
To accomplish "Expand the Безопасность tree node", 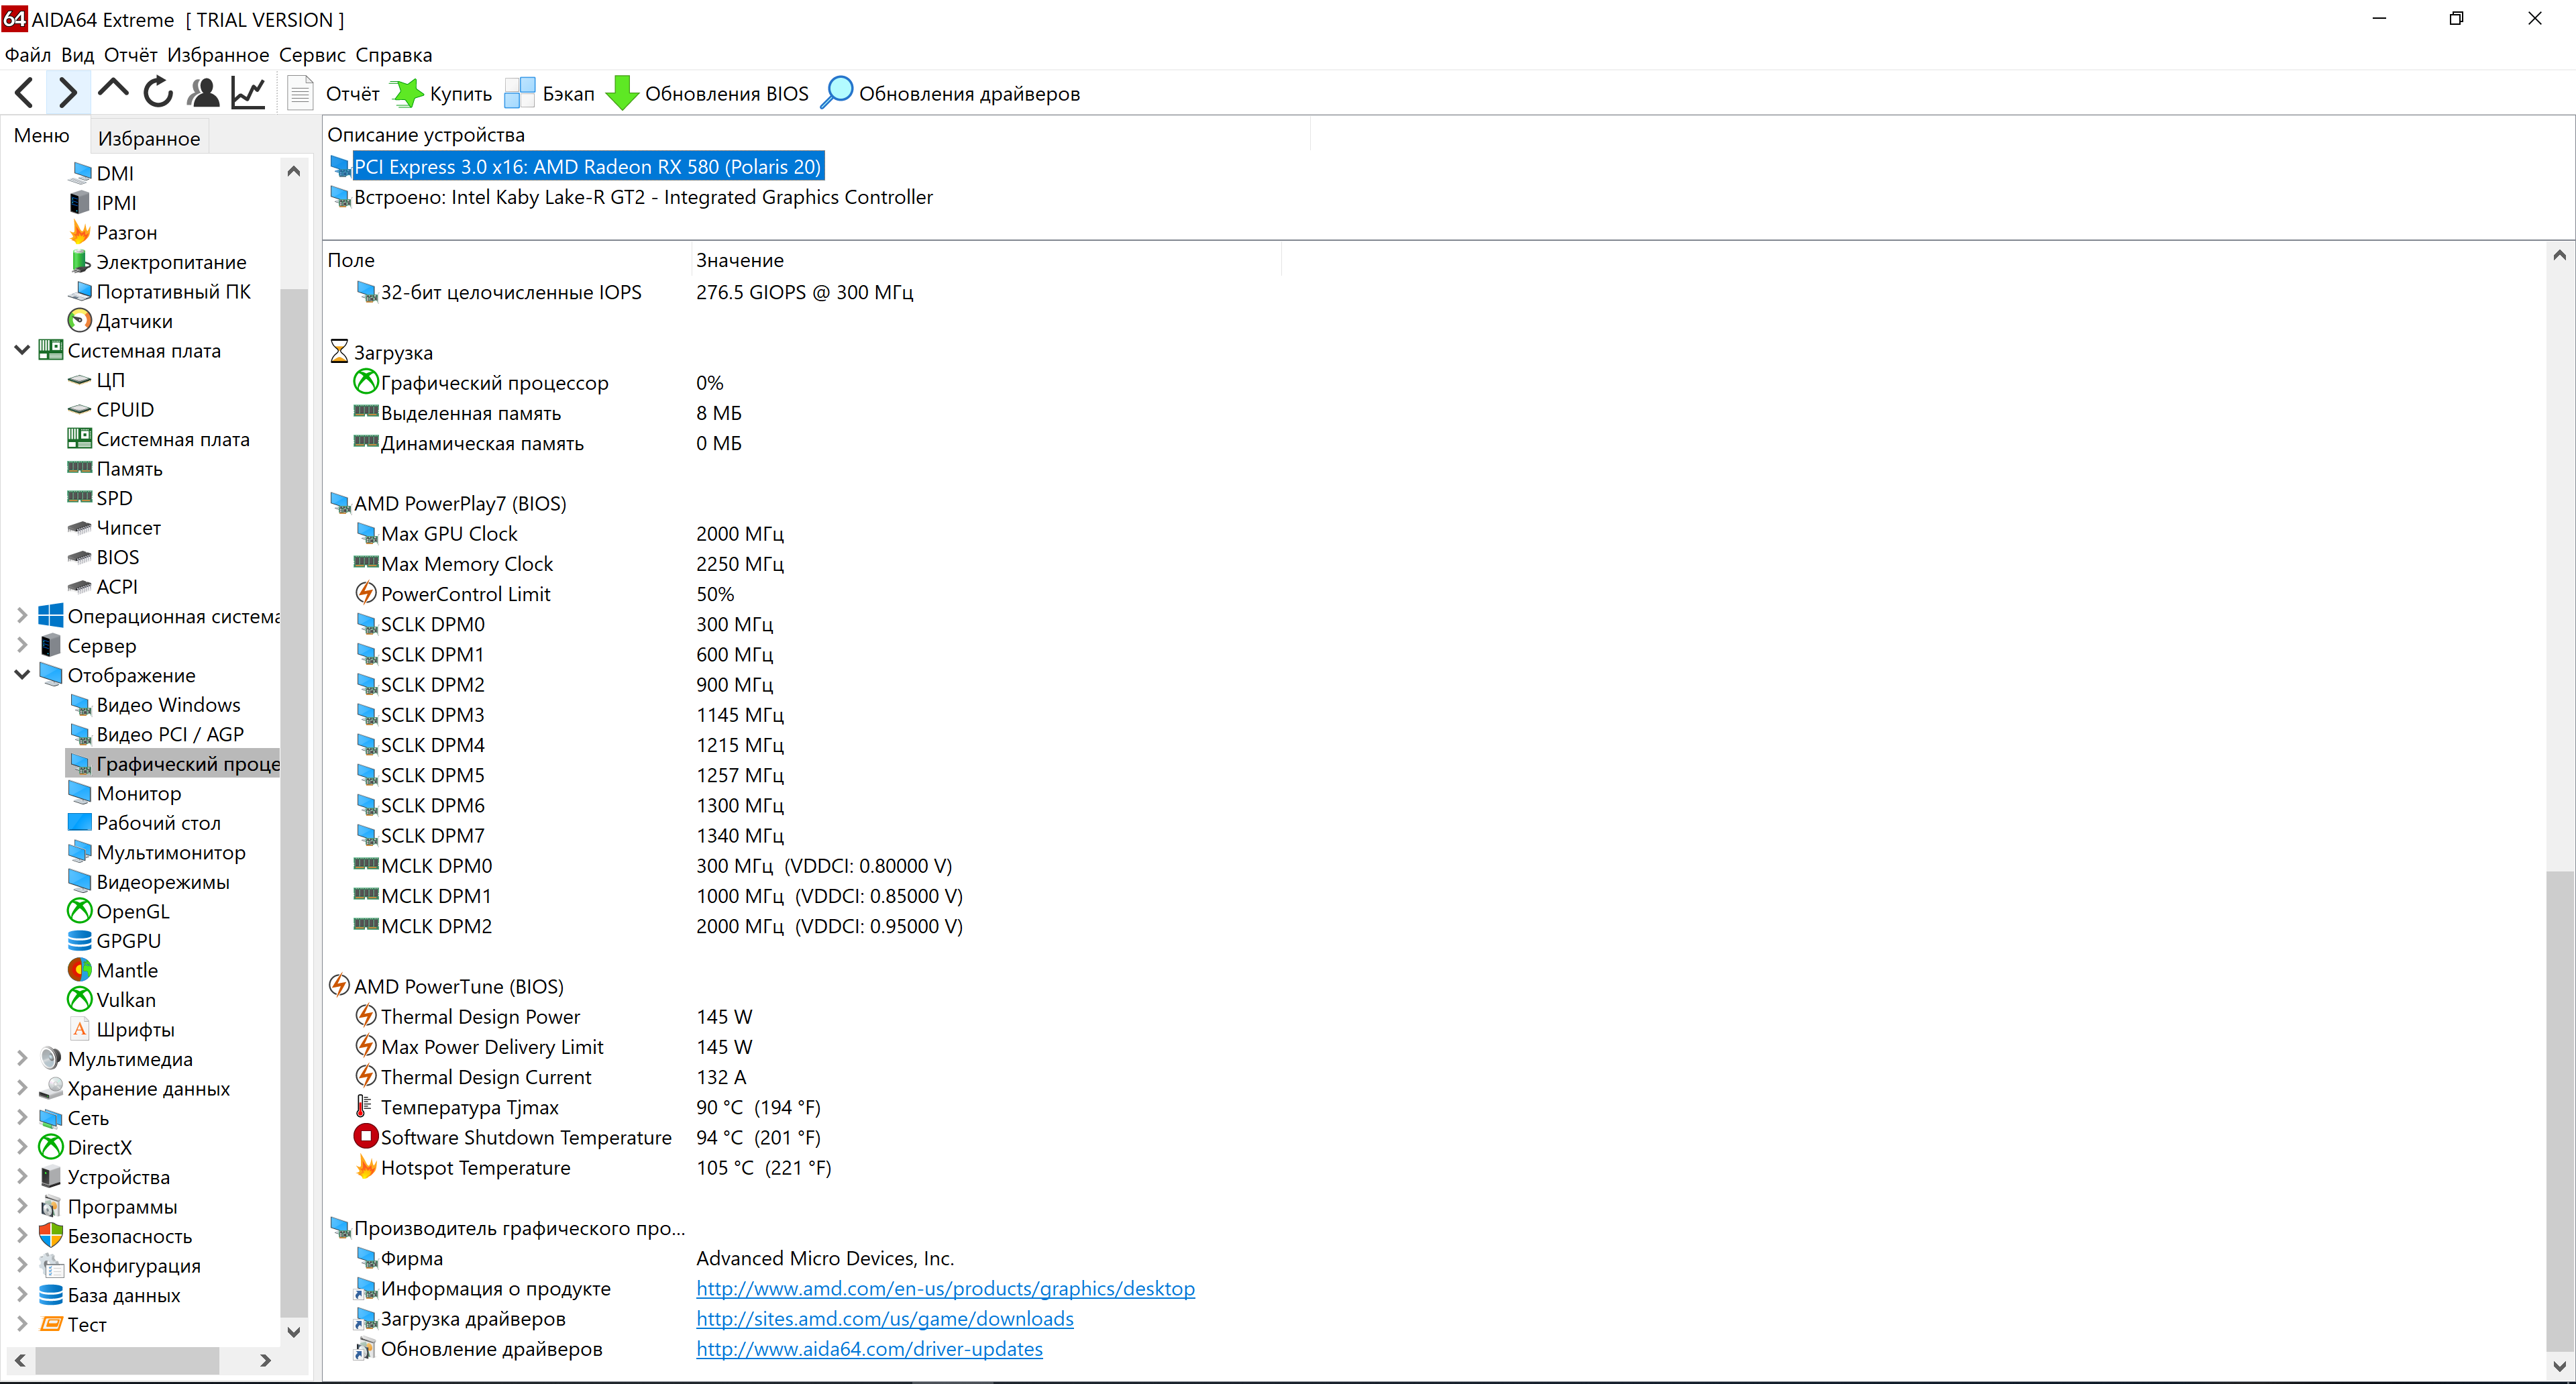I will click(x=22, y=1235).
